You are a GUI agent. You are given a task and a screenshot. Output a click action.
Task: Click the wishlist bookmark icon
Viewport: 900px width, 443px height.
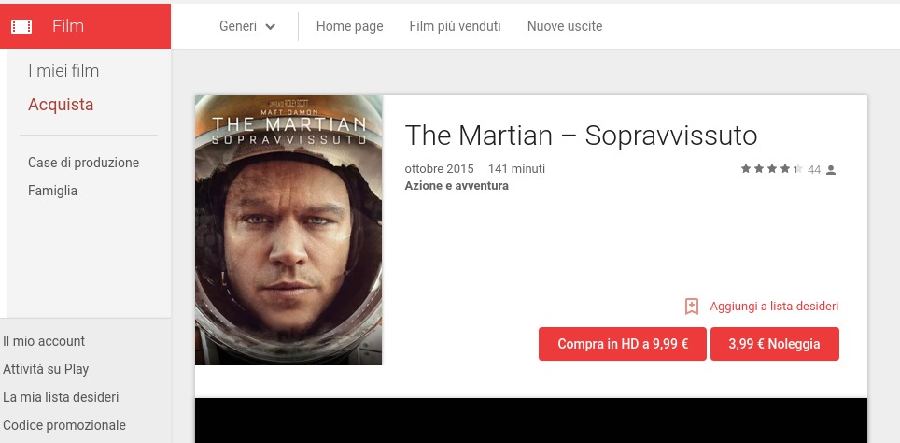[x=692, y=307]
